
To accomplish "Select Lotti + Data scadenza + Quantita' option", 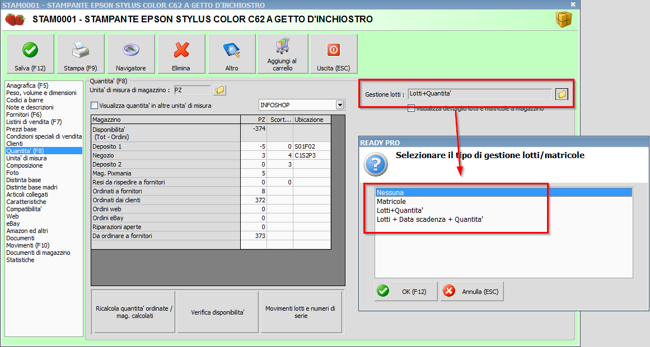I will coord(504,219).
